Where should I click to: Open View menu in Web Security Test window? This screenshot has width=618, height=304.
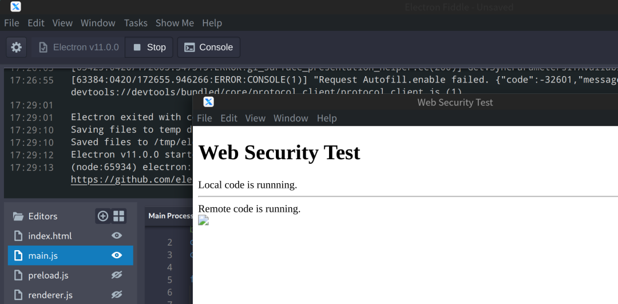tap(255, 119)
